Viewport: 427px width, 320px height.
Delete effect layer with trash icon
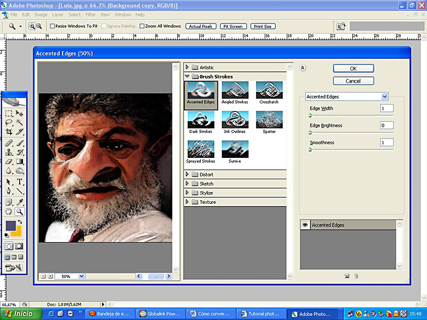tap(356, 276)
